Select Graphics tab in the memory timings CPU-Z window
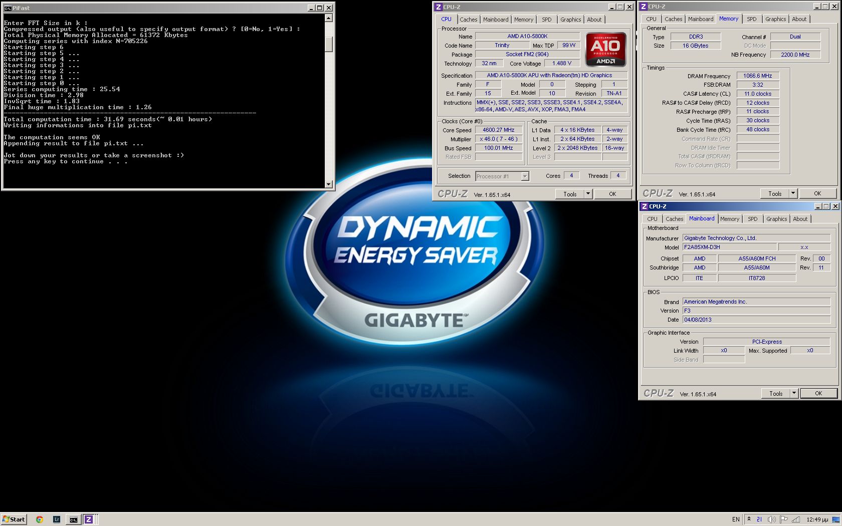The image size is (842, 526). point(776,19)
